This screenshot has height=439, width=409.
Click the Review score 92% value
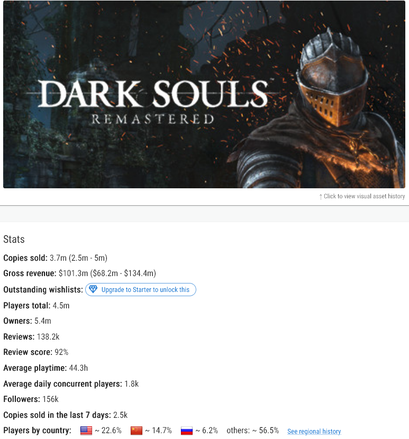(x=61, y=352)
